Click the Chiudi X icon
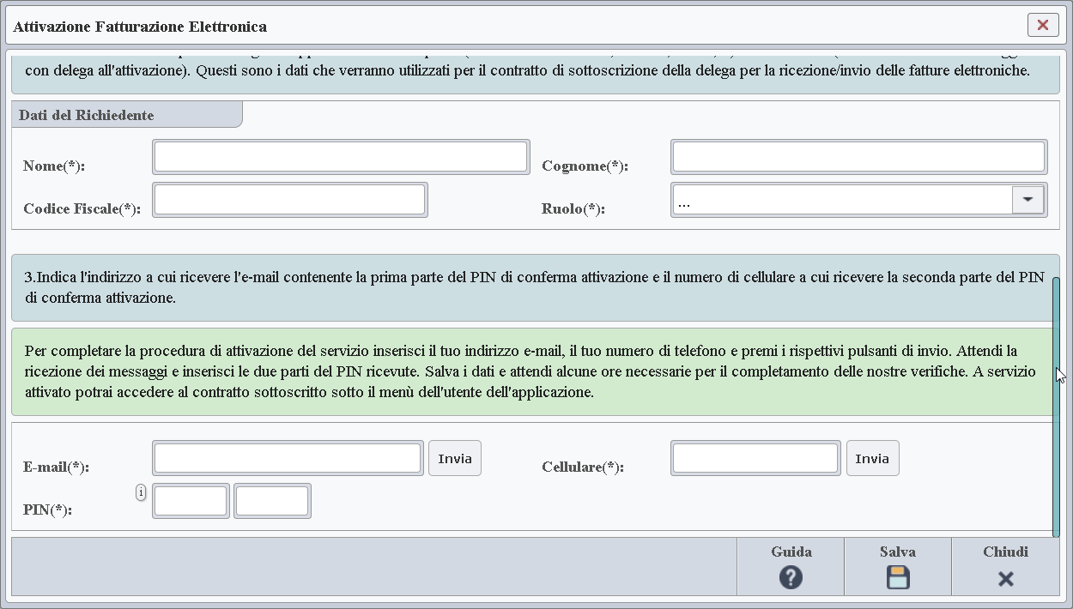Viewport: 1073px width, 609px height. pos(1005,577)
